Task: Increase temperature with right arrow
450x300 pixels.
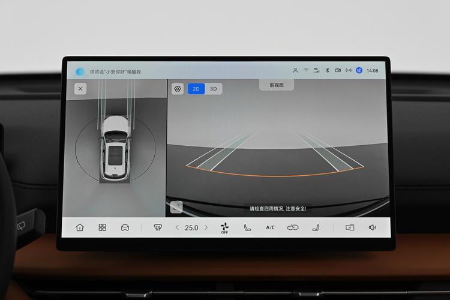Action: [x=206, y=227]
